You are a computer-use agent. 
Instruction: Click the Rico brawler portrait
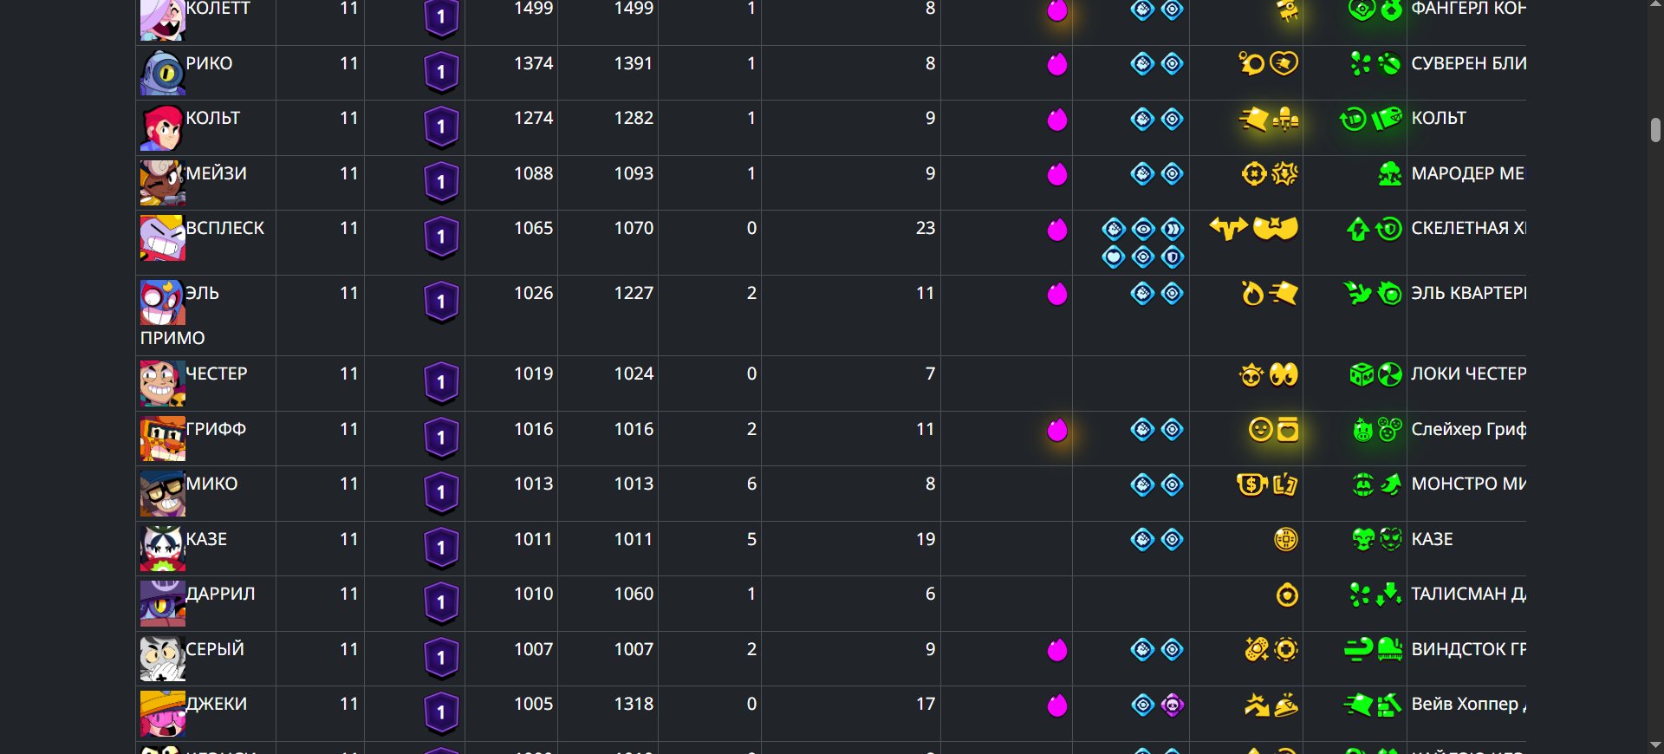tap(163, 73)
